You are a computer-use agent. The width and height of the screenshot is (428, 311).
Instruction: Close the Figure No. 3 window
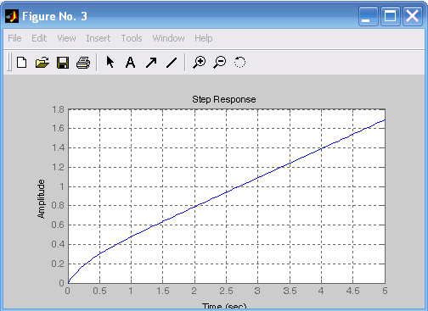point(413,16)
